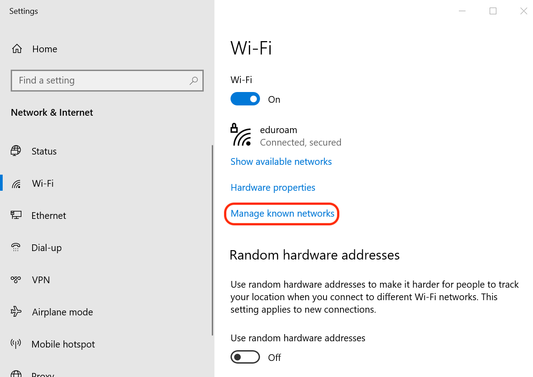Enable Use random hardware addresses toggle
This screenshot has height=377, width=533.
point(245,357)
